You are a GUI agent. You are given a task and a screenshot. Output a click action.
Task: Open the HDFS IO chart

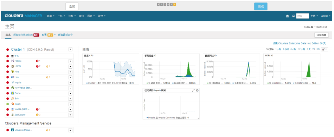tap(291, 69)
